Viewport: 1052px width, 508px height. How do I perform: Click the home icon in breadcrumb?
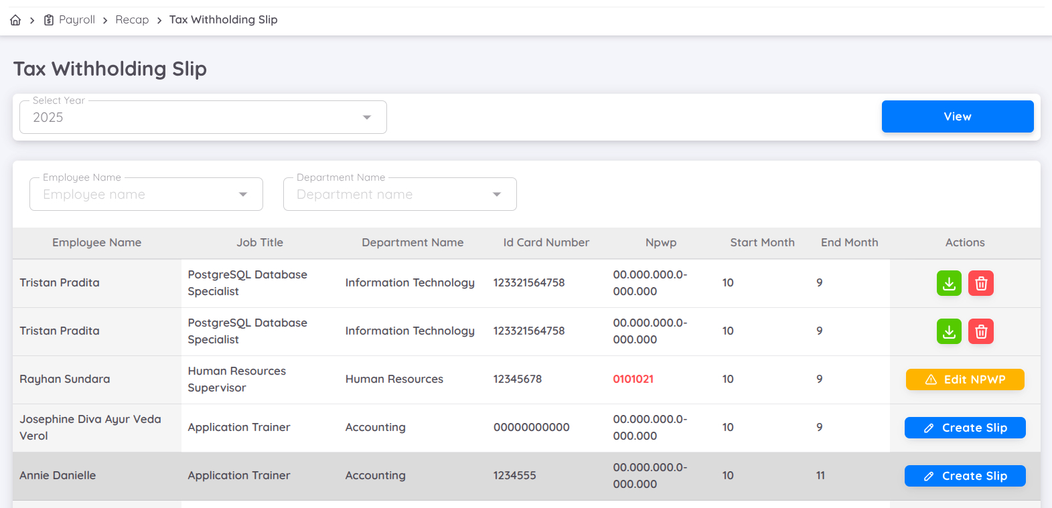point(15,20)
